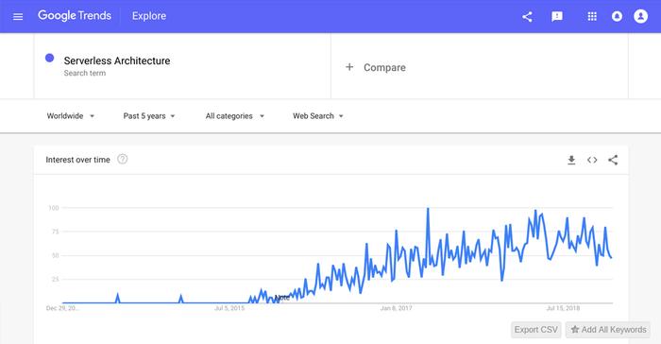Add a comparison term with Compare
The height and width of the screenshot is (344, 661).
tap(376, 67)
